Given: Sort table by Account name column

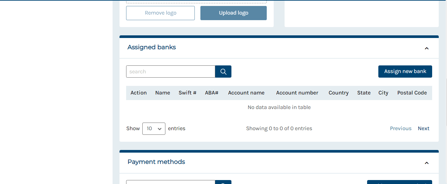Looking at the screenshot, I should tap(246, 93).
